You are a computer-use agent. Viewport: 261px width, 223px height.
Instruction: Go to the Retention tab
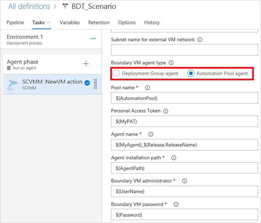[x=99, y=22]
